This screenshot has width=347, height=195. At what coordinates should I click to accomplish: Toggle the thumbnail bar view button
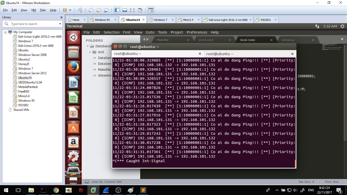[125, 10]
